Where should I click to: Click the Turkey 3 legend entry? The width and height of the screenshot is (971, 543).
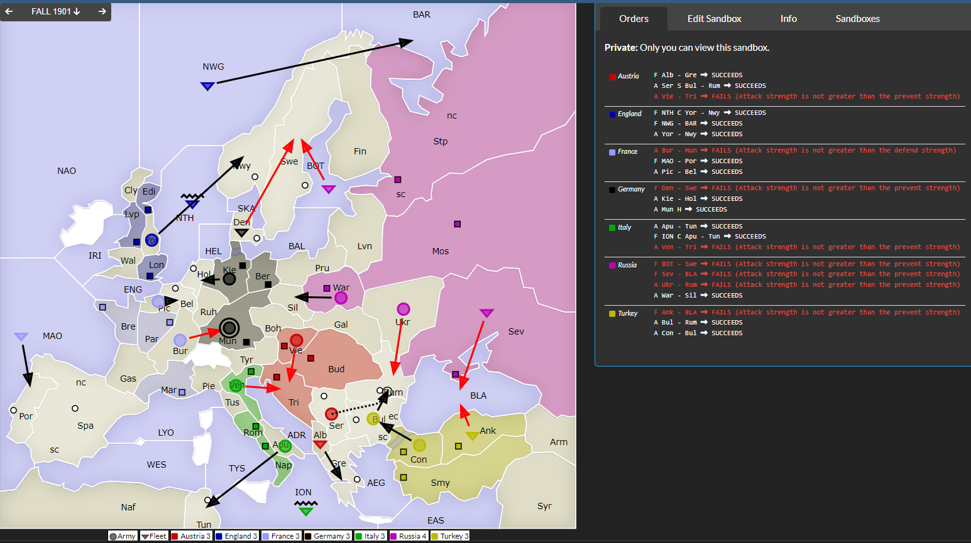[450, 536]
